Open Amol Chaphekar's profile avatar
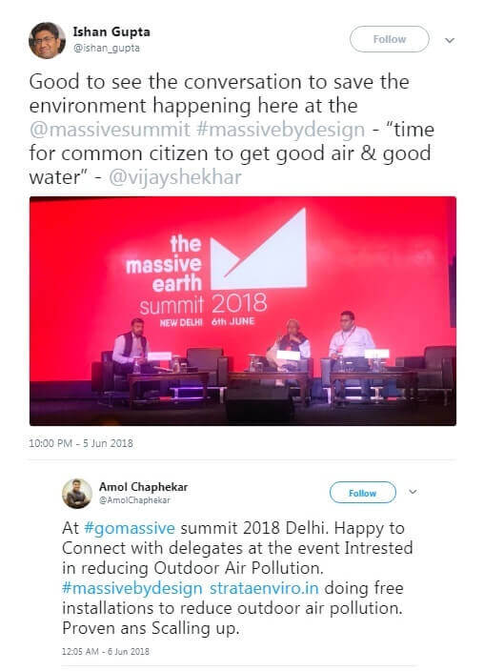 point(77,494)
